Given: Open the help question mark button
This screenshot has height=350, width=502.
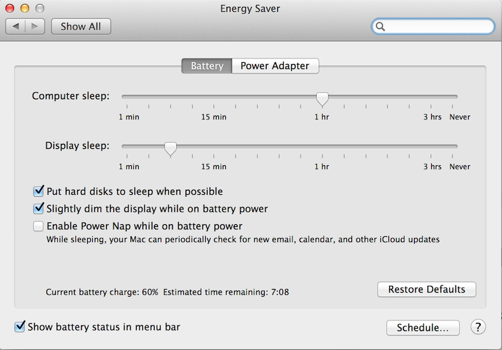Looking at the screenshot, I should click(x=478, y=327).
